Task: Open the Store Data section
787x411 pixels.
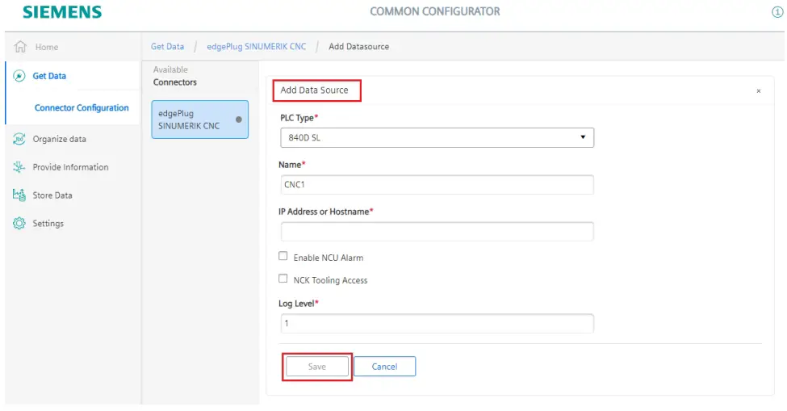Action: [52, 195]
